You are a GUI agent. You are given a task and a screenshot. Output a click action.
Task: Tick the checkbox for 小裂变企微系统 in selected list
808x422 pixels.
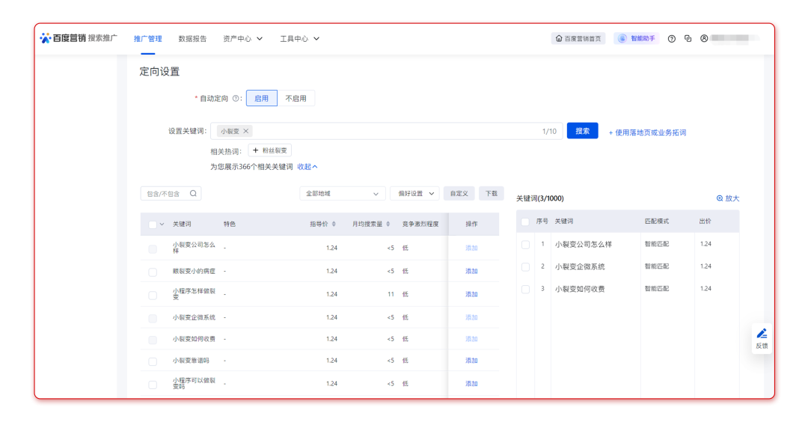tap(525, 267)
